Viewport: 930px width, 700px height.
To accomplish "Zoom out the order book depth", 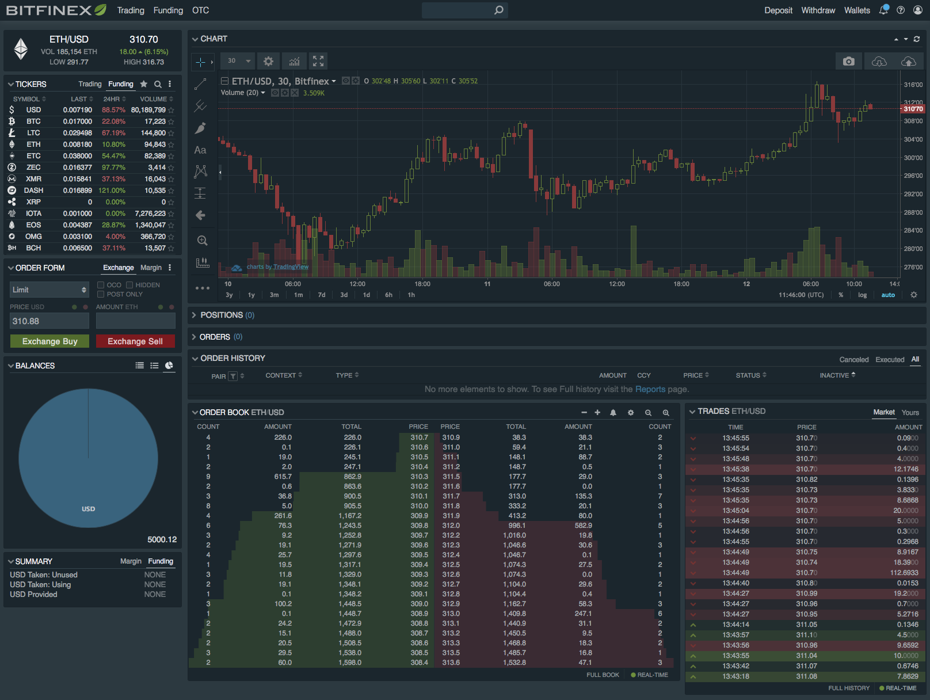I will (648, 413).
